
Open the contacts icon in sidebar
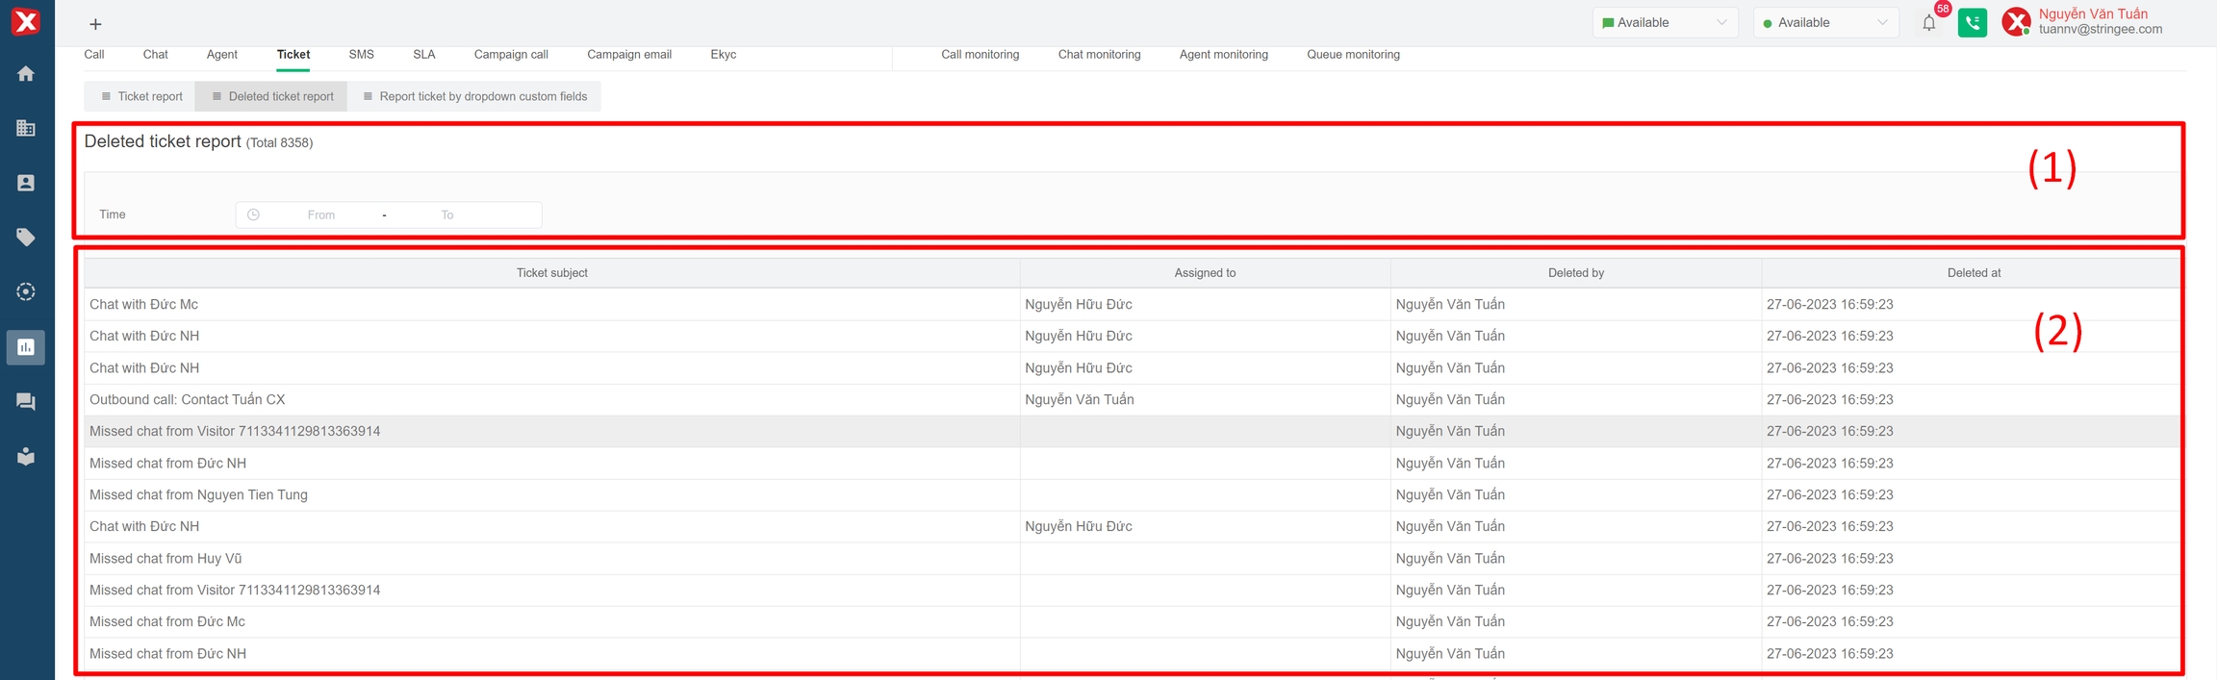tap(26, 183)
